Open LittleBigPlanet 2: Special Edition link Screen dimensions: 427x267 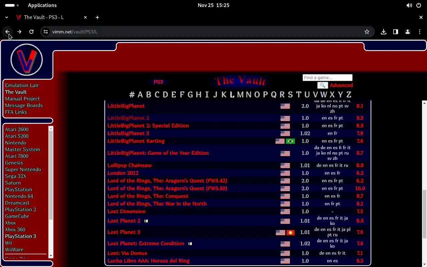coord(148,126)
